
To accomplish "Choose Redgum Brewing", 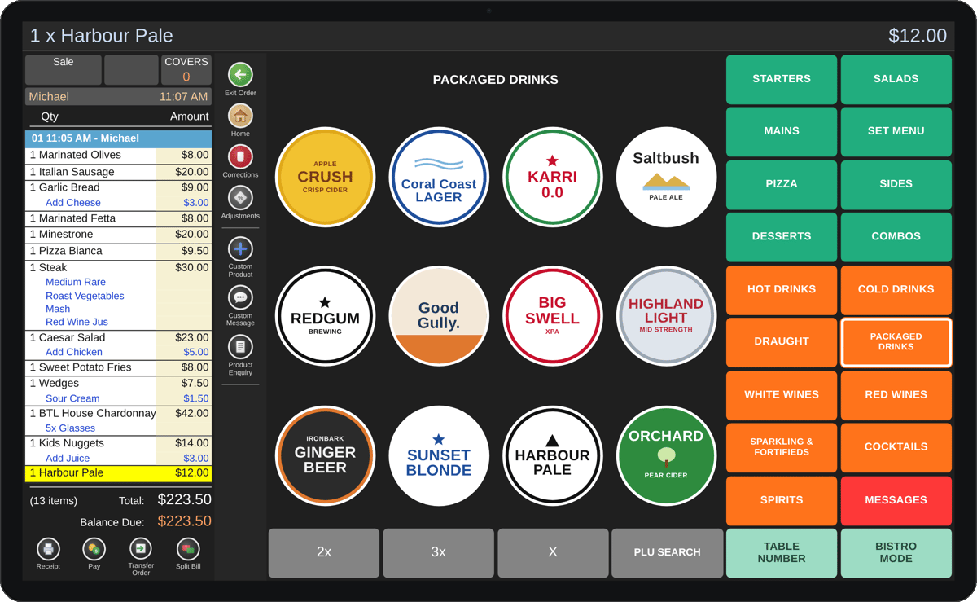I will 325,316.
